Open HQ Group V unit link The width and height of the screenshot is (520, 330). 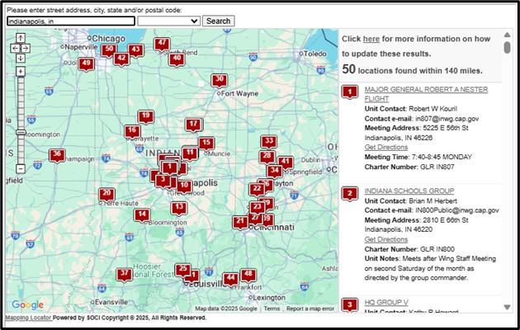[386, 303]
